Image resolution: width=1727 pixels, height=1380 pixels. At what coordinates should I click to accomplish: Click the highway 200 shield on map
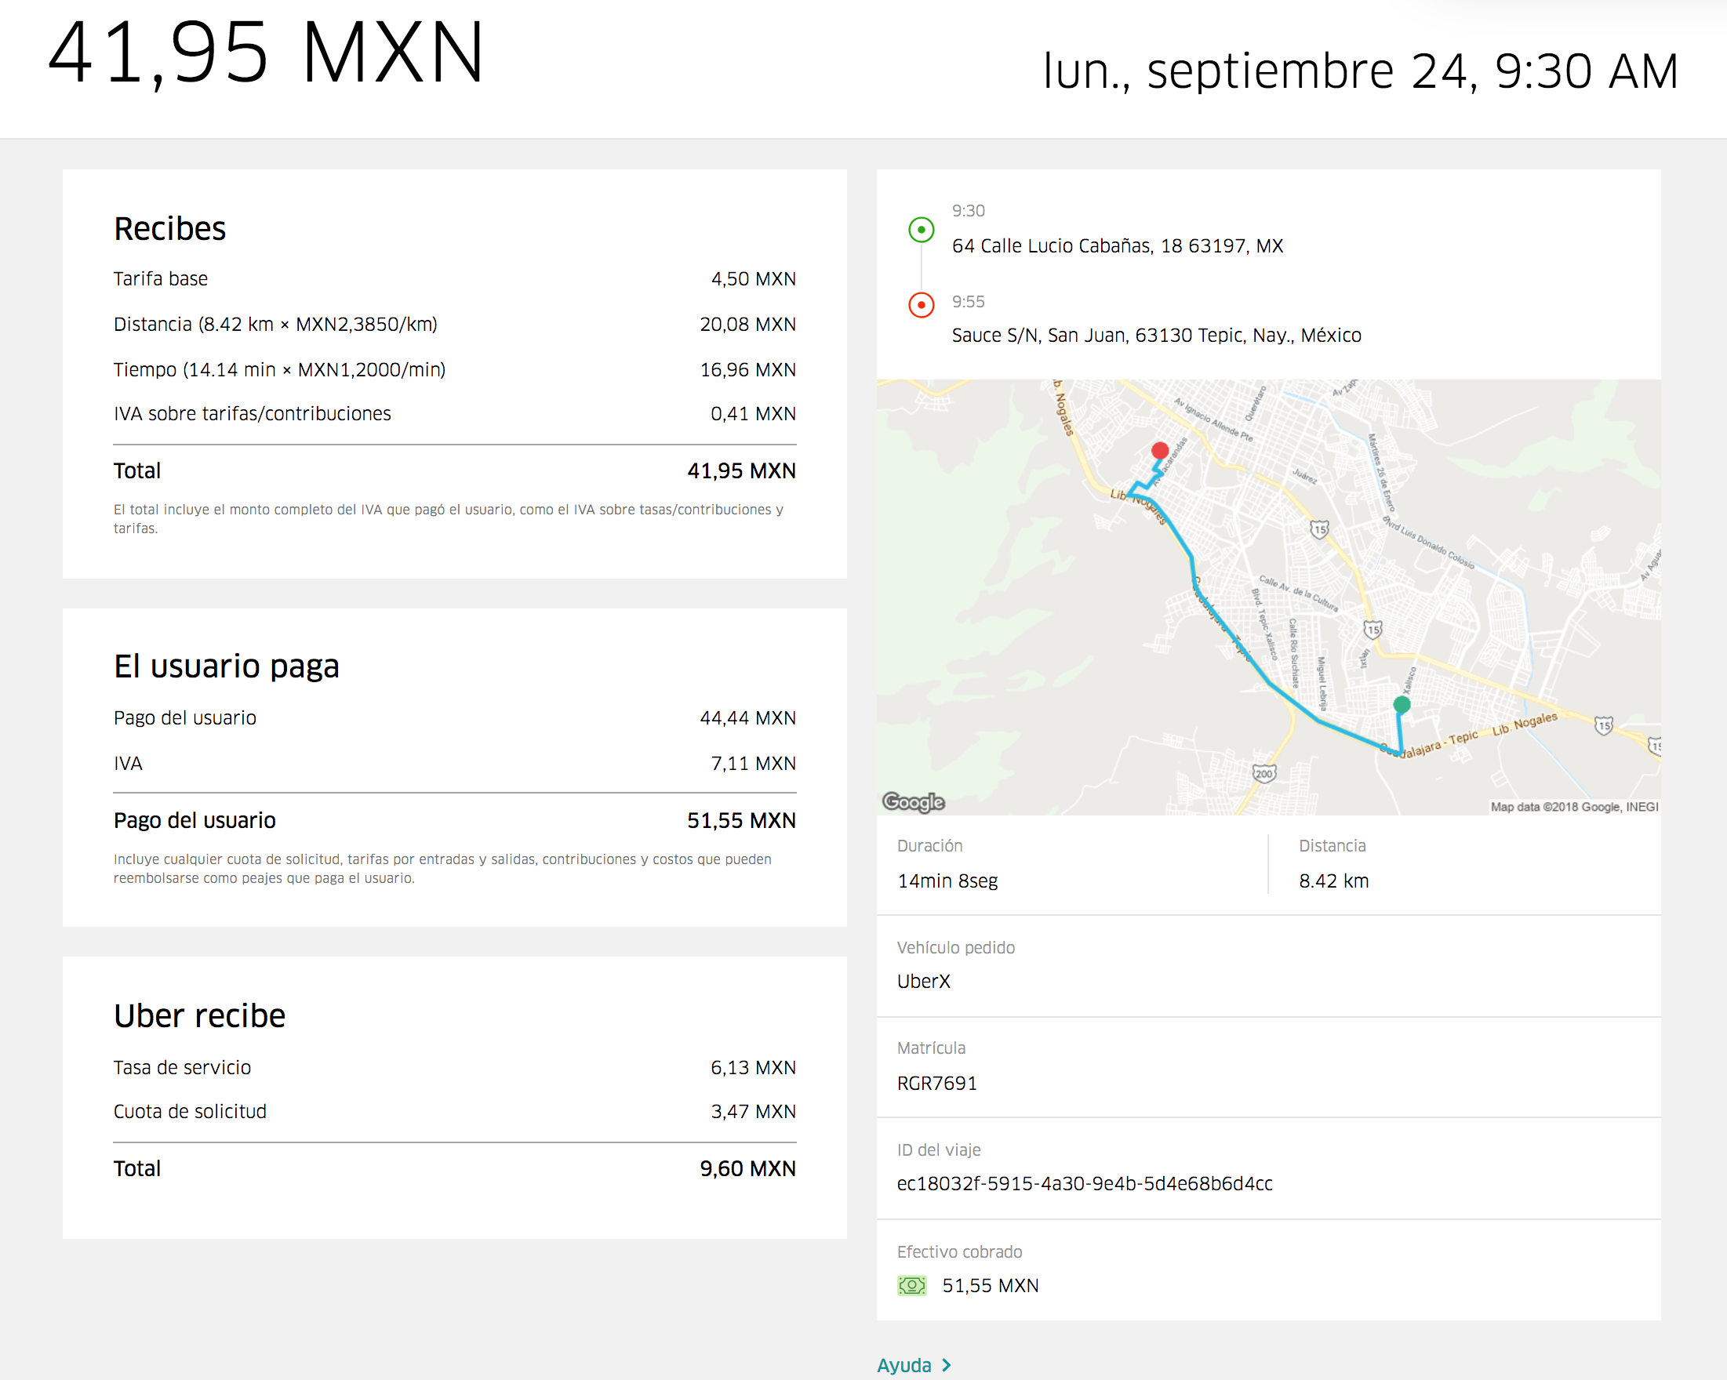(x=1263, y=774)
